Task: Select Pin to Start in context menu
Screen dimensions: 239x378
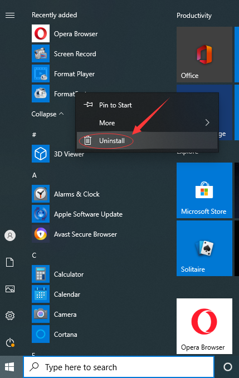Action: click(147, 105)
